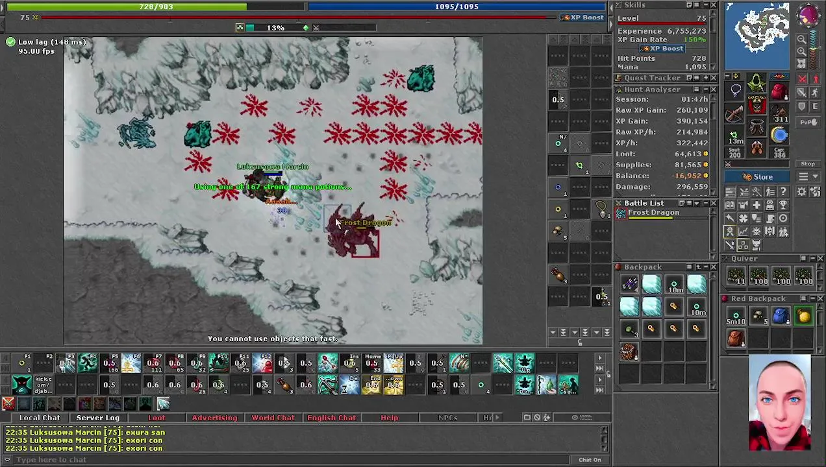Screen dimensions: 826x467
Task: Open the Store
Action: tap(757, 177)
